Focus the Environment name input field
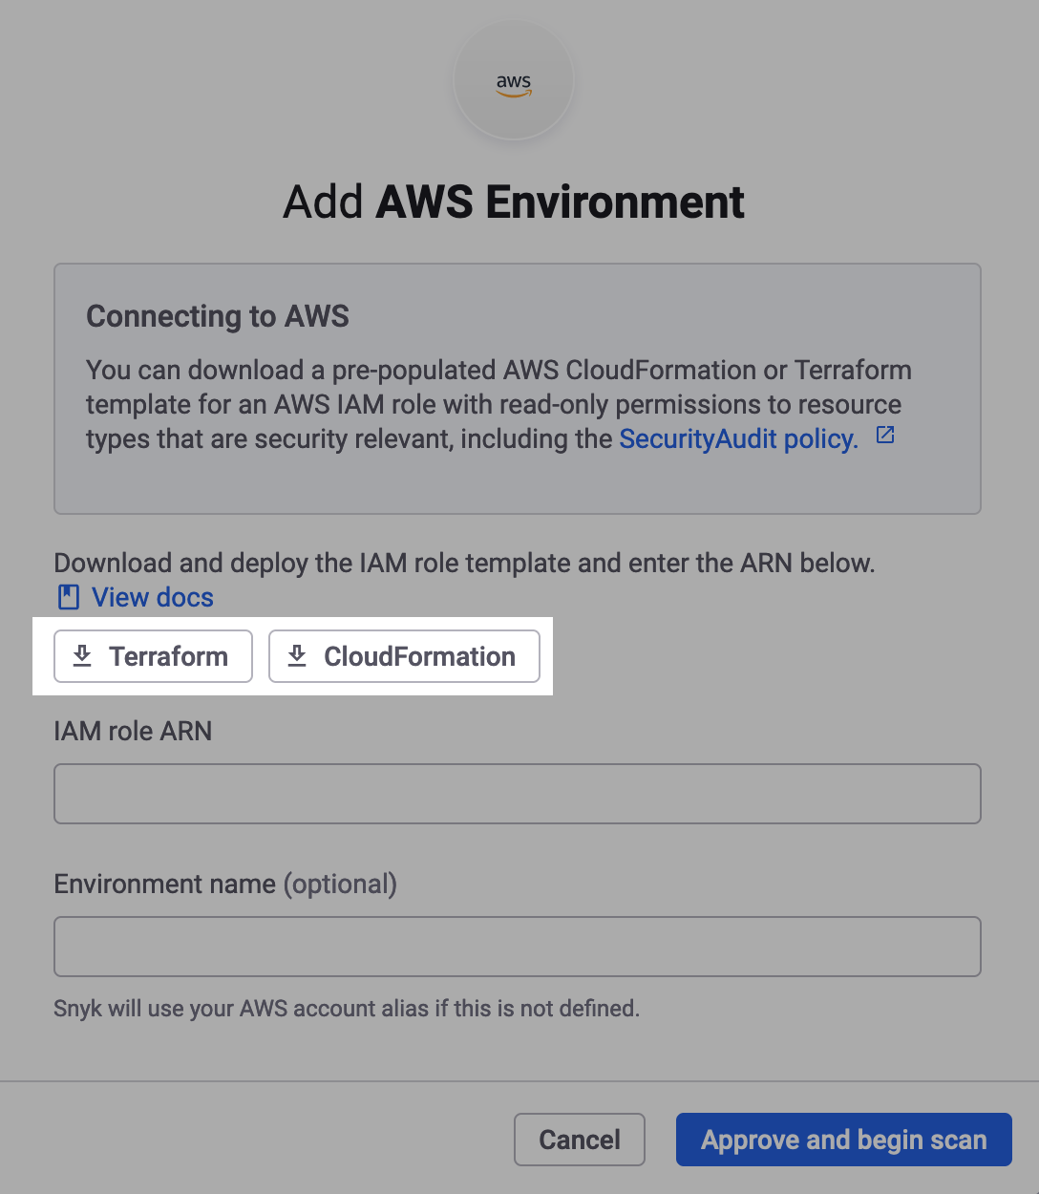 point(517,947)
